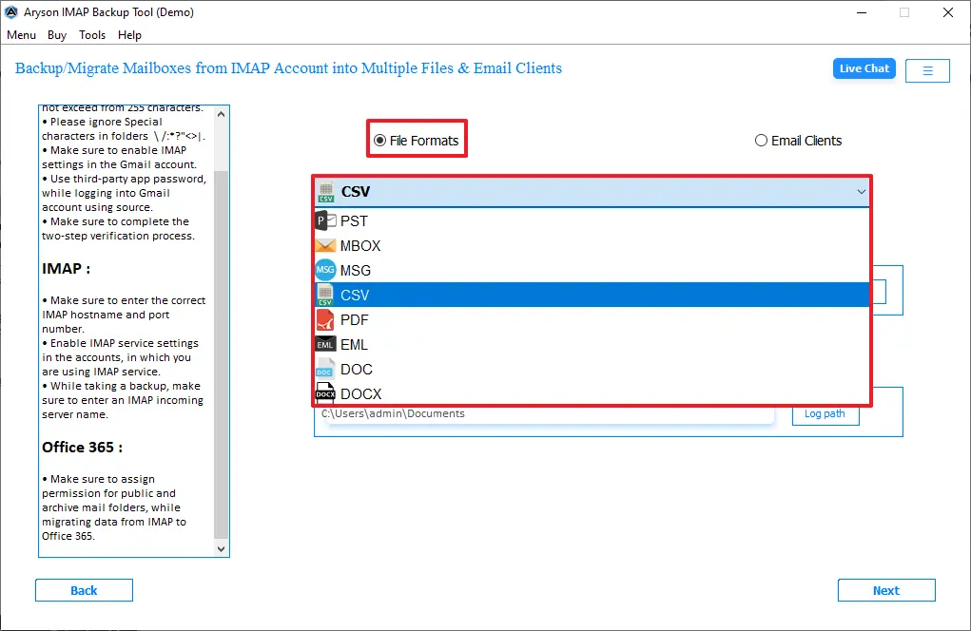Collapse the format dropdown with the chevron

coord(861,192)
